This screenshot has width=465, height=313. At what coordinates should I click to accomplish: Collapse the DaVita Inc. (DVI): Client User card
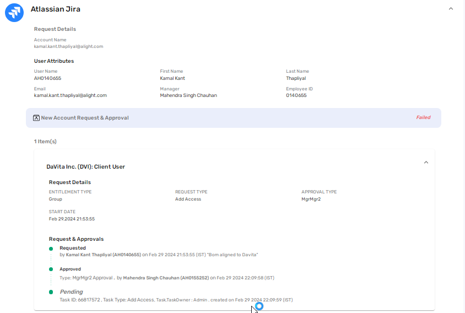(426, 162)
